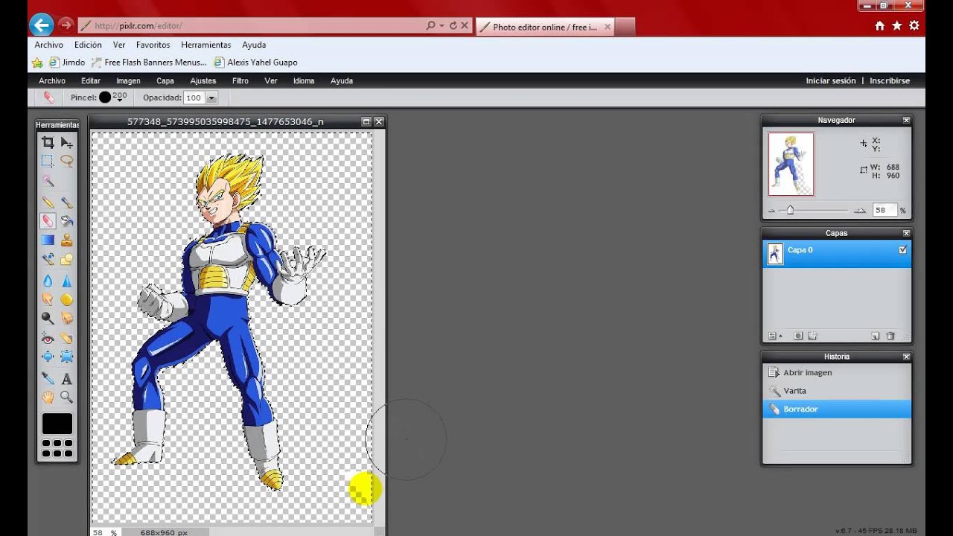Select the Blur droplet tool
The height and width of the screenshot is (536, 953).
pyautogui.click(x=48, y=281)
